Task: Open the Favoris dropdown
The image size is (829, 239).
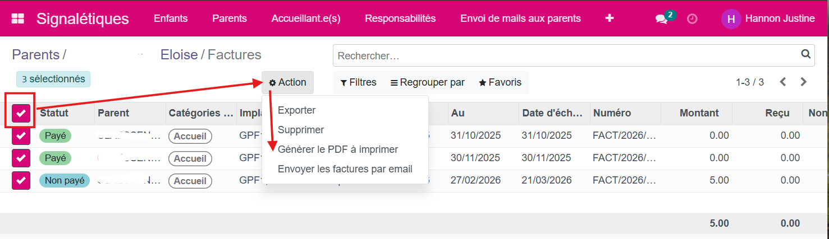Action: (x=500, y=82)
